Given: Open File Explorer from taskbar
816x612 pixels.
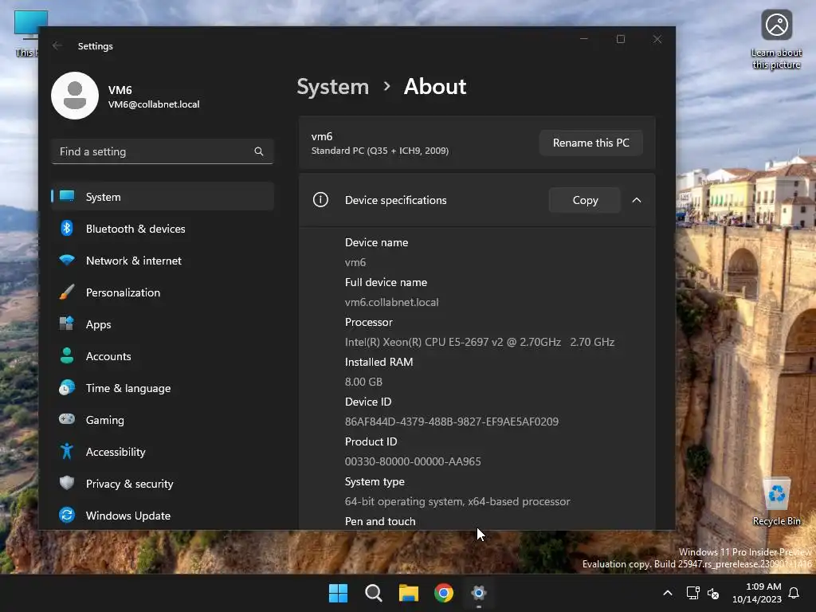Looking at the screenshot, I should click(409, 593).
